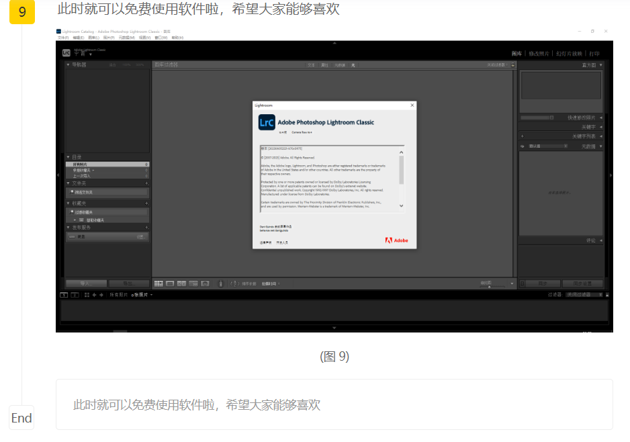Viewport: 630px width, 442px height.
Task: Select 所有照片 row in catalog panel
Action: pyautogui.click(x=107, y=165)
